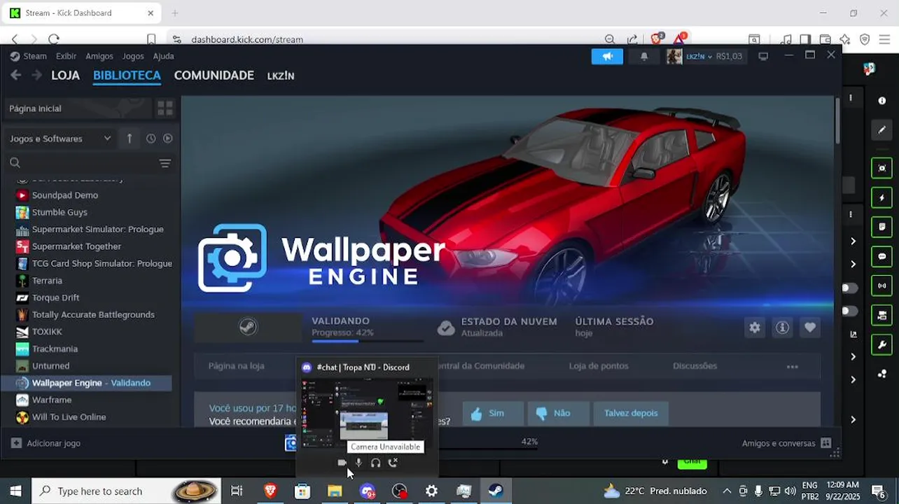Switch library to grid view icon
Image resolution: width=899 pixels, height=504 pixels.
coord(165,108)
